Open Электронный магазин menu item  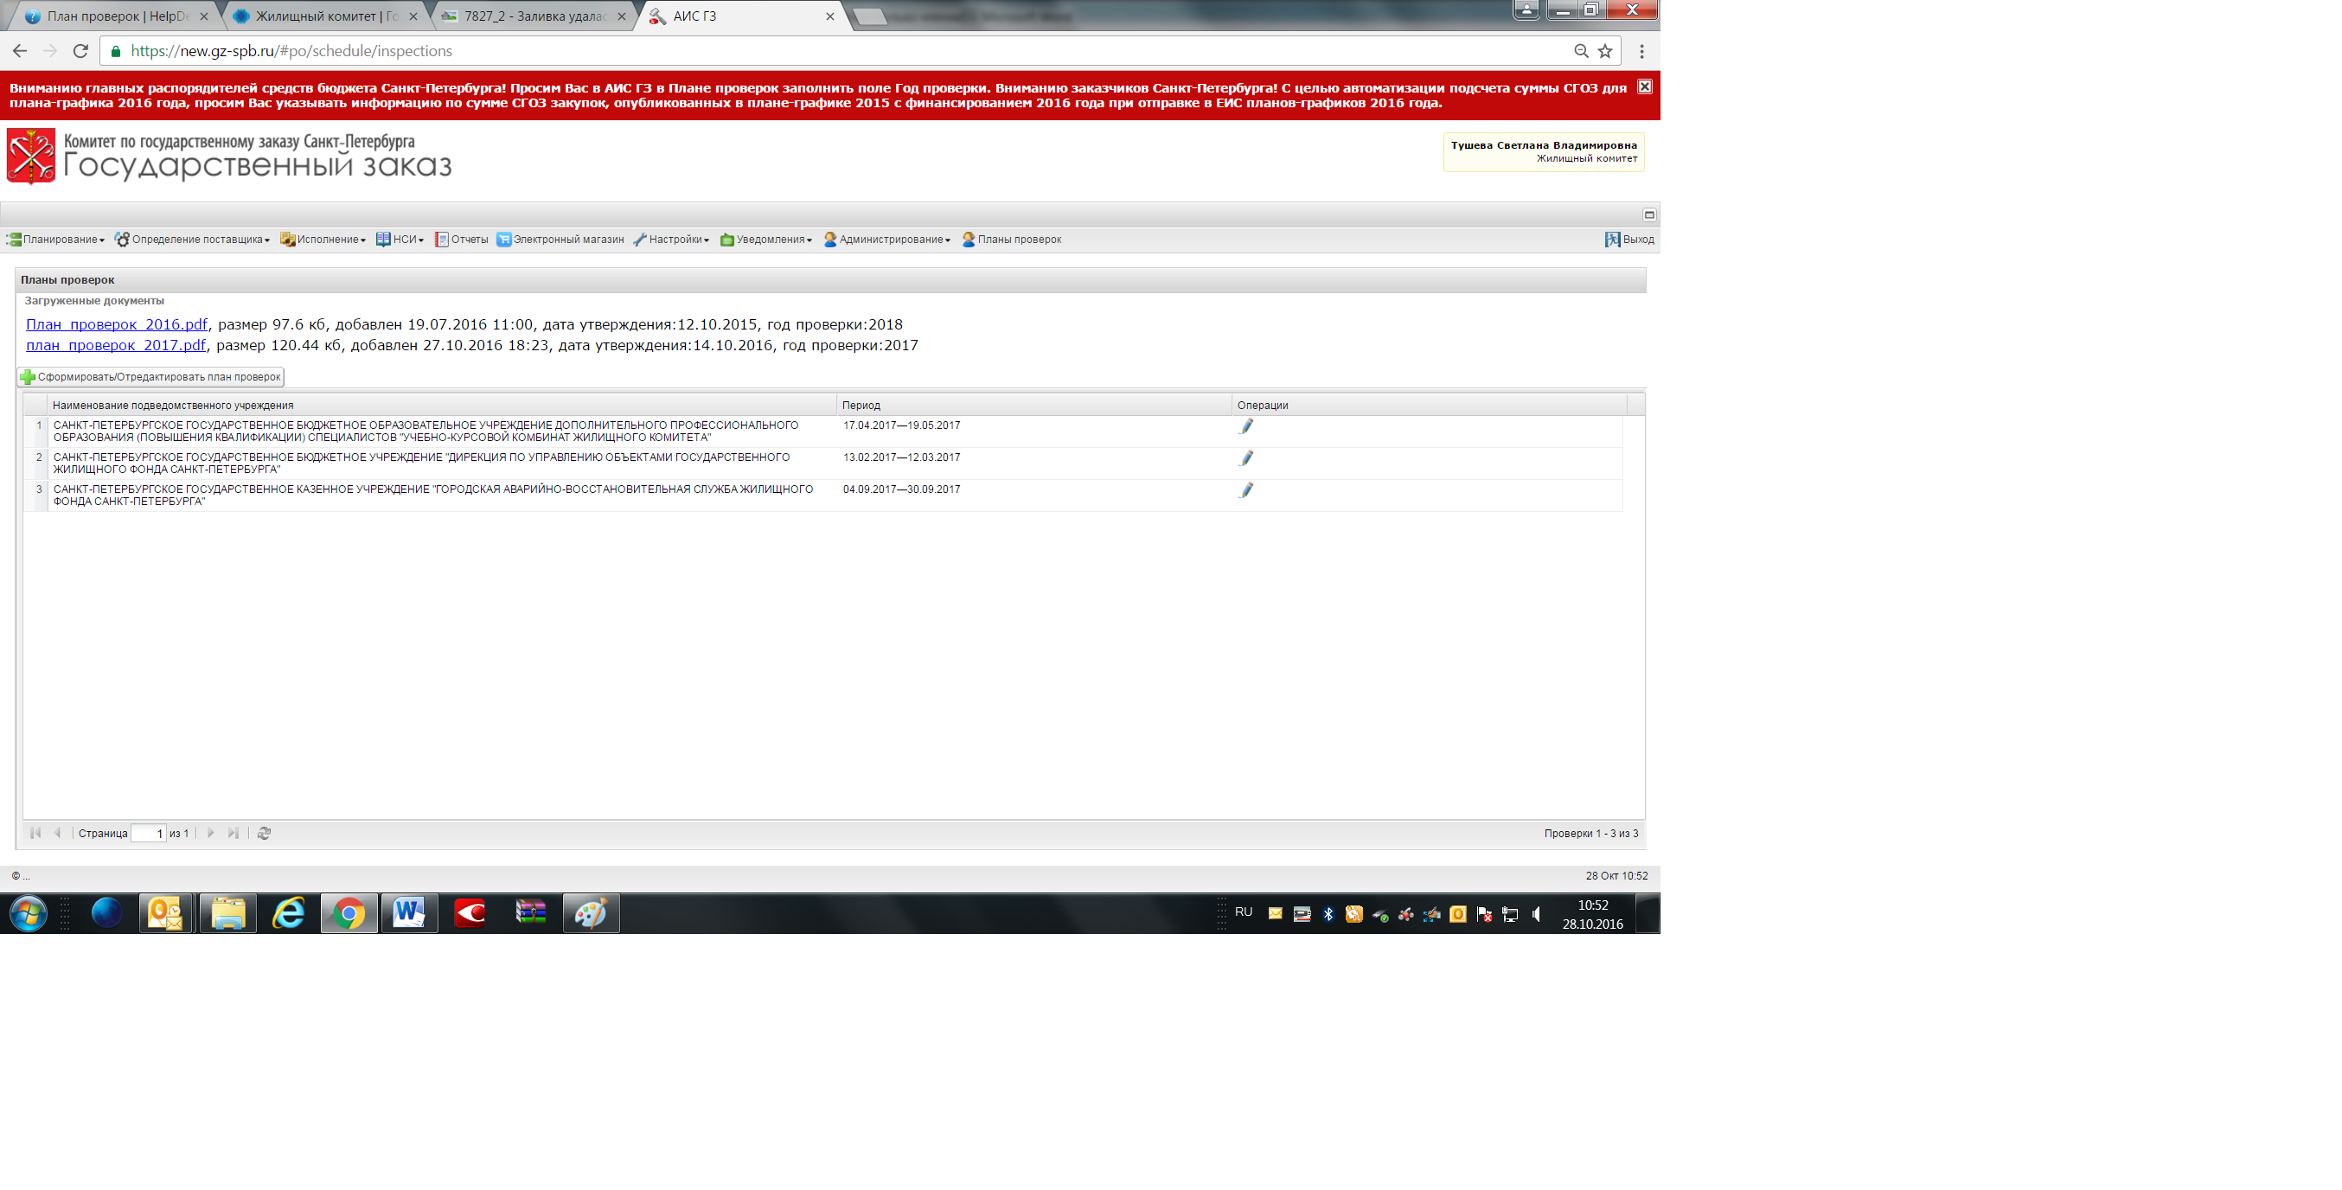pyautogui.click(x=560, y=240)
